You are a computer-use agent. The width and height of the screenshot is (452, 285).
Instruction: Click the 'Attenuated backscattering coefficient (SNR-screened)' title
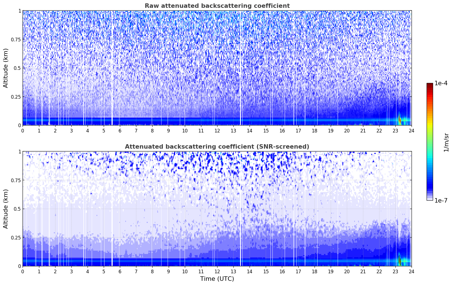217,147
